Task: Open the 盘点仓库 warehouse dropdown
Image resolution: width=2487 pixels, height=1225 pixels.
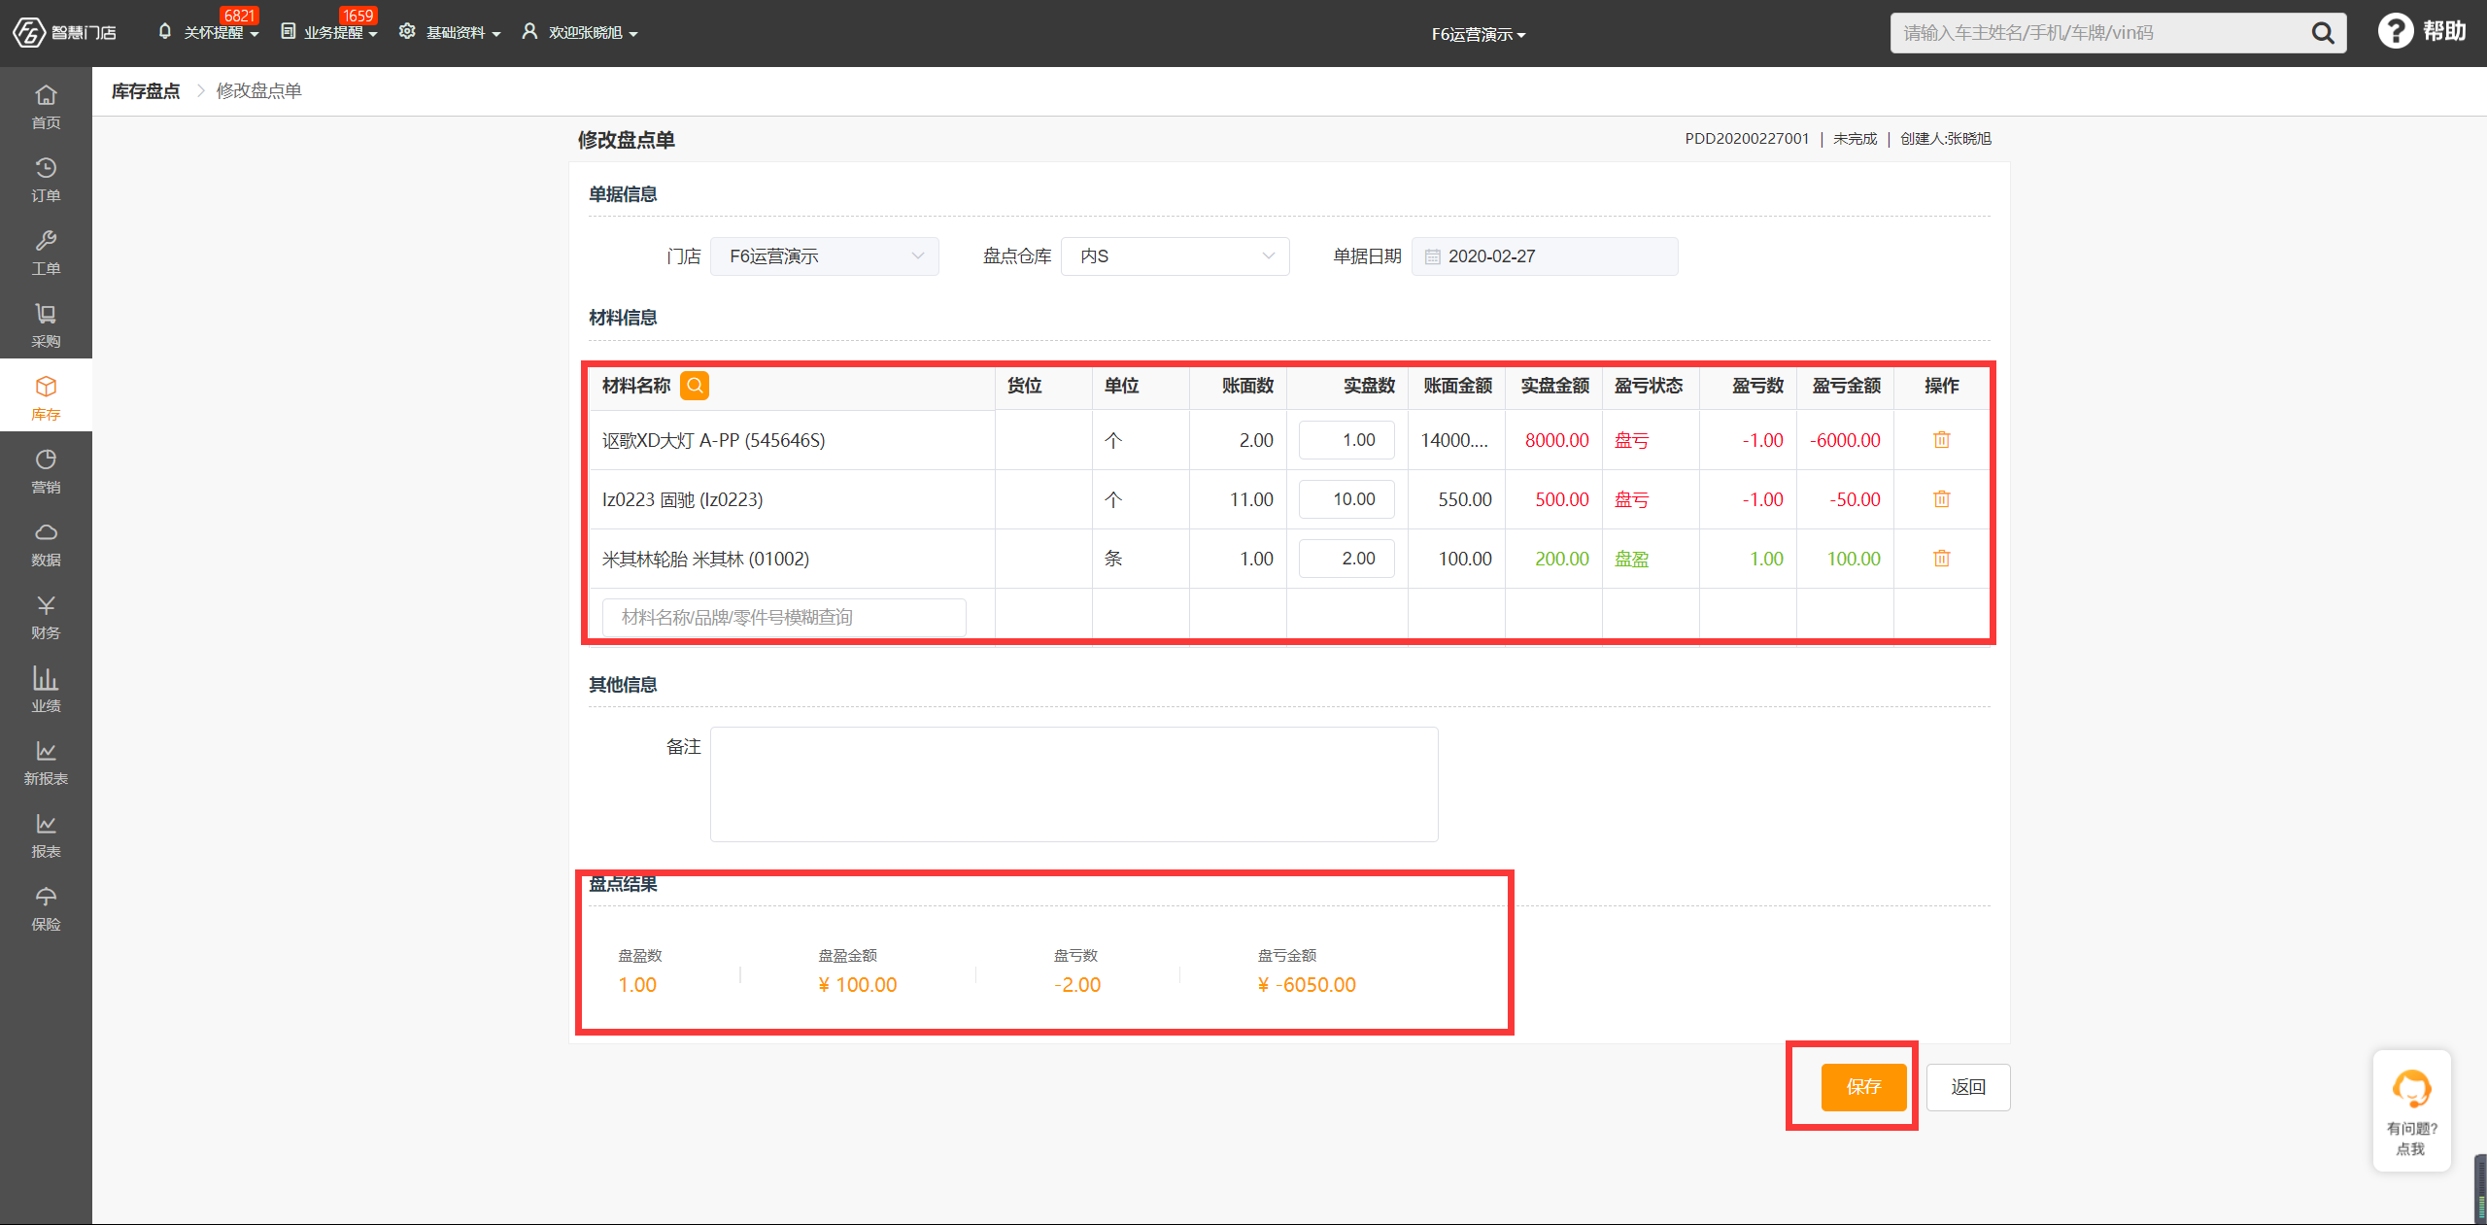Action: point(1175,256)
